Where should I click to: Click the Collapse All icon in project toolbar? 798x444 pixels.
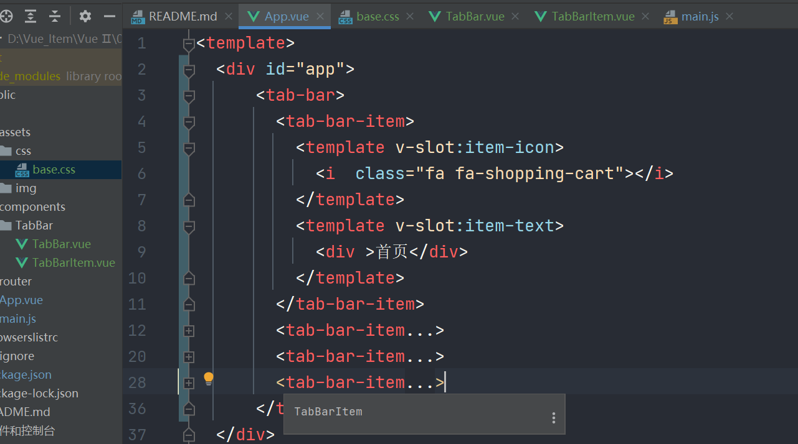(x=55, y=16)
